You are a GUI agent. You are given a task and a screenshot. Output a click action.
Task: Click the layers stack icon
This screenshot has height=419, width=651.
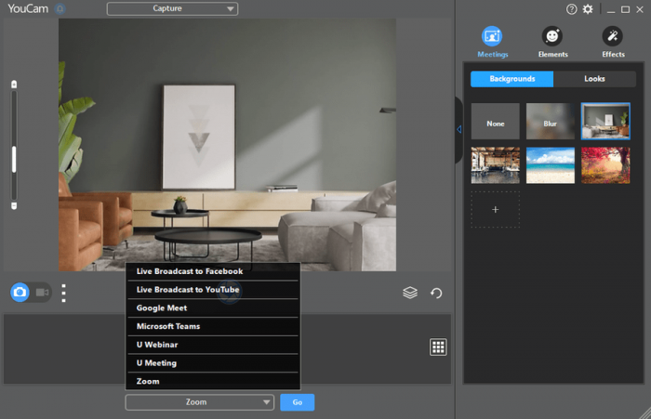pos(410,293)
